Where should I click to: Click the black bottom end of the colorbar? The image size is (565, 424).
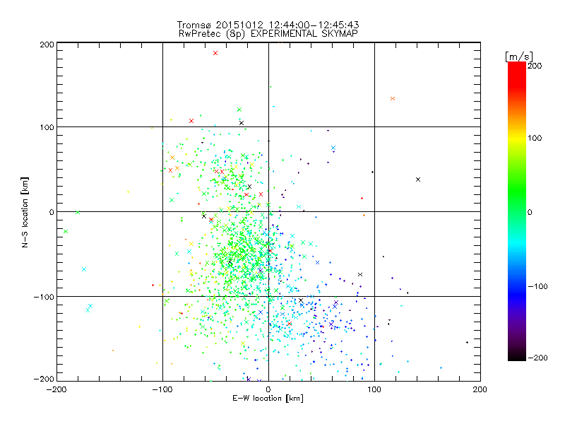[517, 357]
